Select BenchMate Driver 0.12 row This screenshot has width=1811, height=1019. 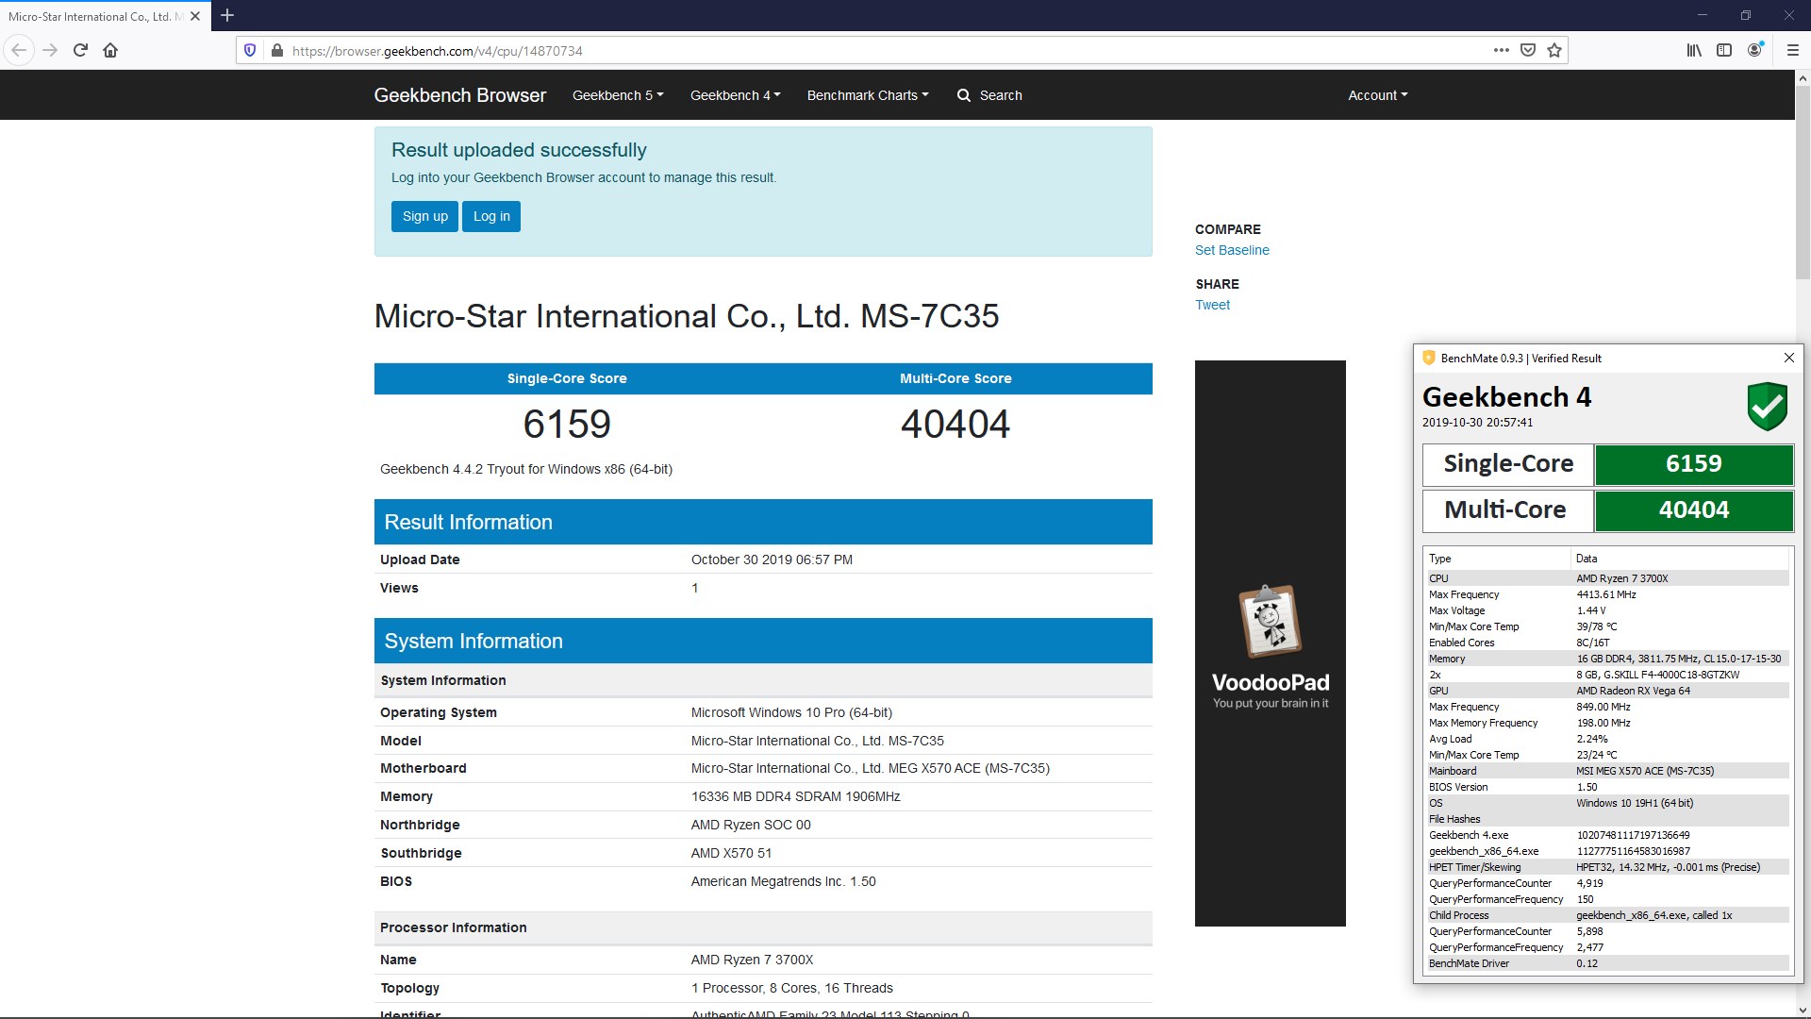[x=1607, y=963]
